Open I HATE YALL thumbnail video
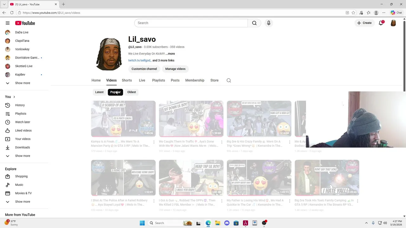 coord(327,178)
